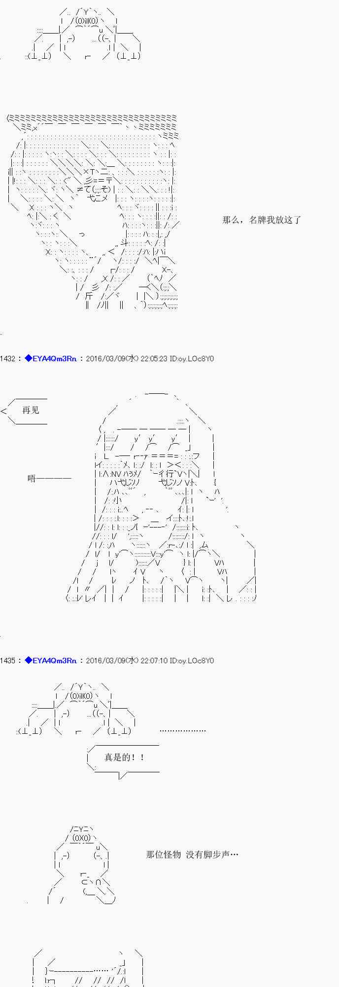
Task: Click the dotted ellipsis beside the crouching figure
Action: pyautogui.click(x=183, y=730)
